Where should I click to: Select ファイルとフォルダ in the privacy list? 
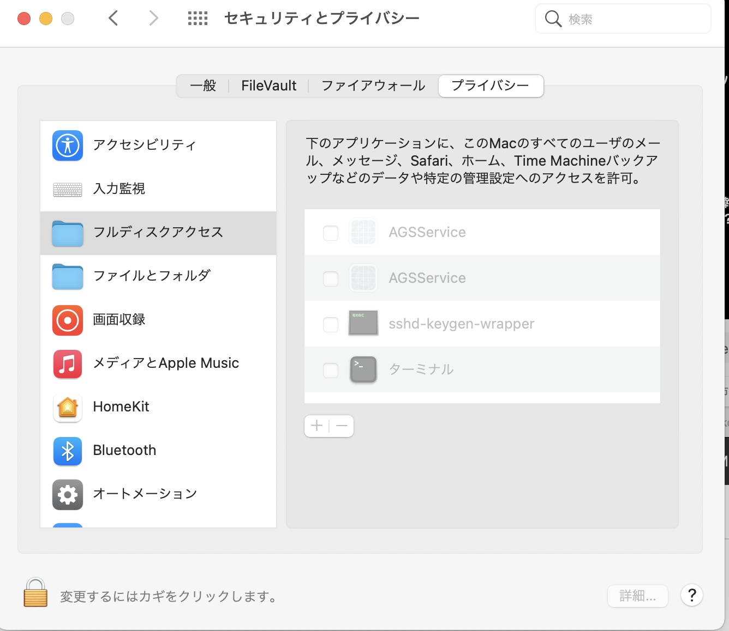coord(158,277)
